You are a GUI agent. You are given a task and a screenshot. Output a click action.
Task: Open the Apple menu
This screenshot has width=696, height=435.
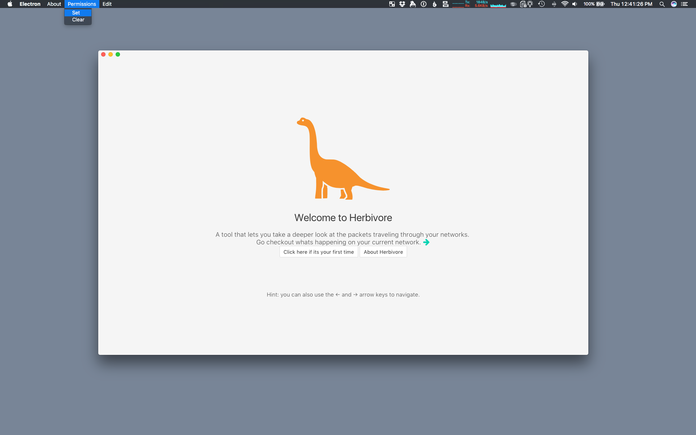coord(10,4)
